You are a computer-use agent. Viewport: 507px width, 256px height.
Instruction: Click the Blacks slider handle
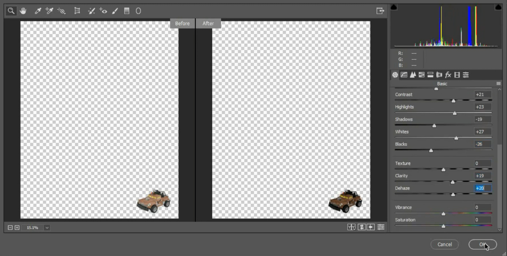click(431, 150)
